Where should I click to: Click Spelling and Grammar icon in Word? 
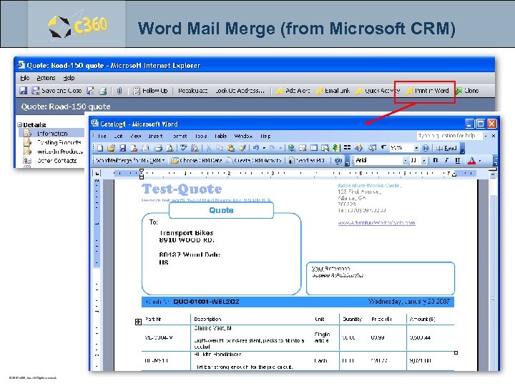click(x=184, y=149)
